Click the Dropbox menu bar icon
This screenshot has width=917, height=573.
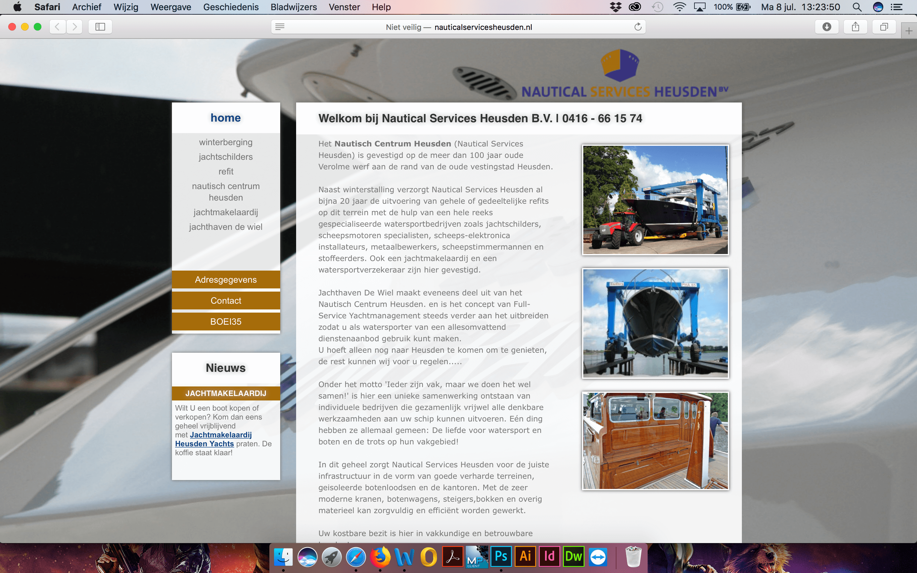click(x=616, y=7)
